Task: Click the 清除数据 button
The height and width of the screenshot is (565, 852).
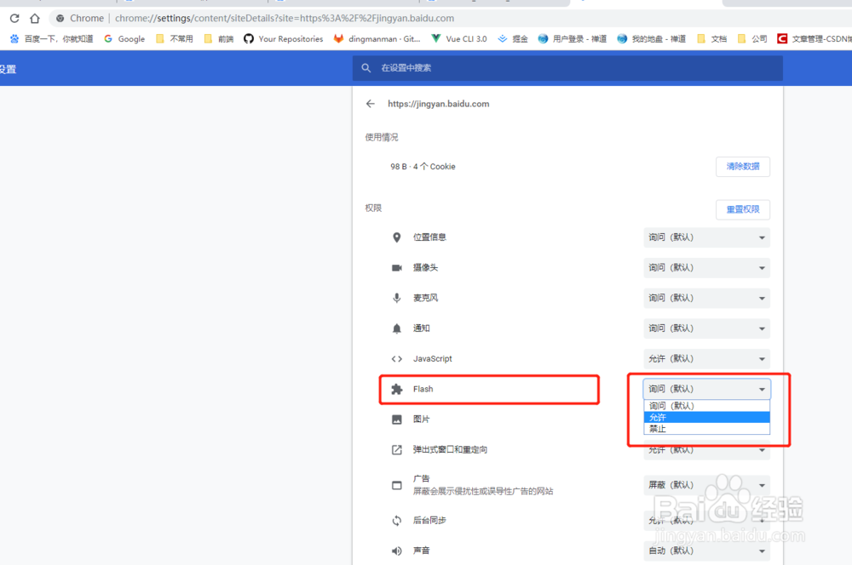Action: pos(742,166)
